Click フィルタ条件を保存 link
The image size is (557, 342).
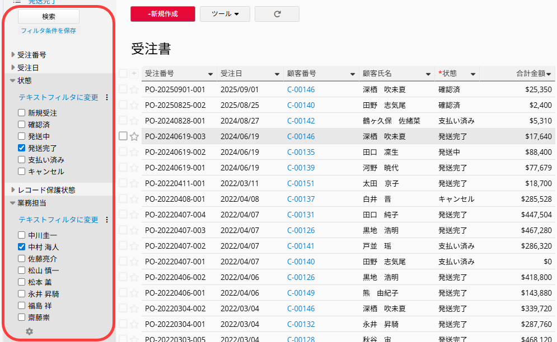(48, 31)
